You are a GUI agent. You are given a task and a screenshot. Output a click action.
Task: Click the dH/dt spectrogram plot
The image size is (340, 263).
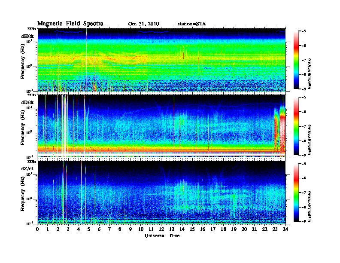pos(161,60)
